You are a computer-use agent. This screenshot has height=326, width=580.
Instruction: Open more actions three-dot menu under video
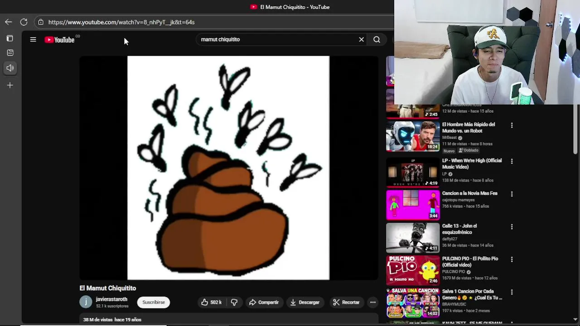point(373,302)
